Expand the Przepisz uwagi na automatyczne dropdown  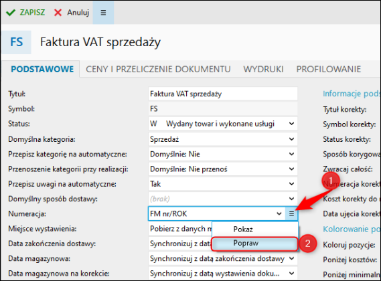coord(291,184)
